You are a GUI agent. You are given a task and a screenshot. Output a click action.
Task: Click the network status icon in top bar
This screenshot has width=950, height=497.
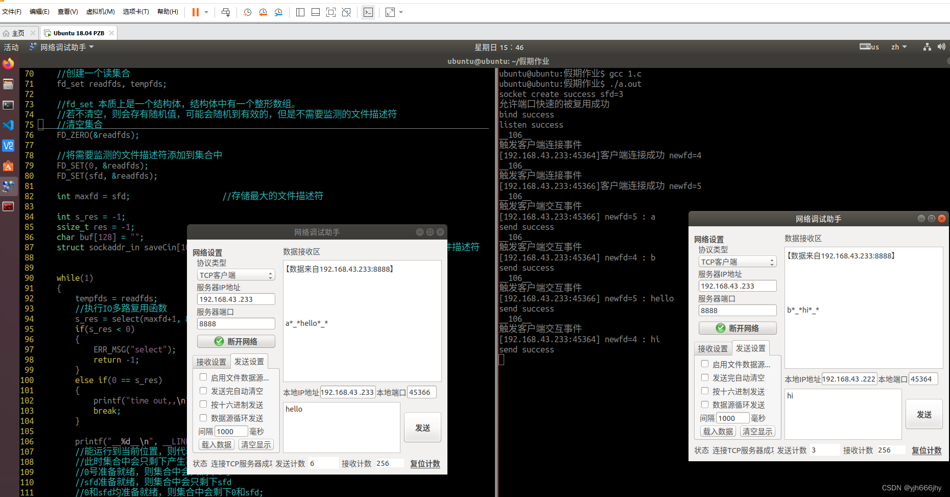click(x=927, y=47)
